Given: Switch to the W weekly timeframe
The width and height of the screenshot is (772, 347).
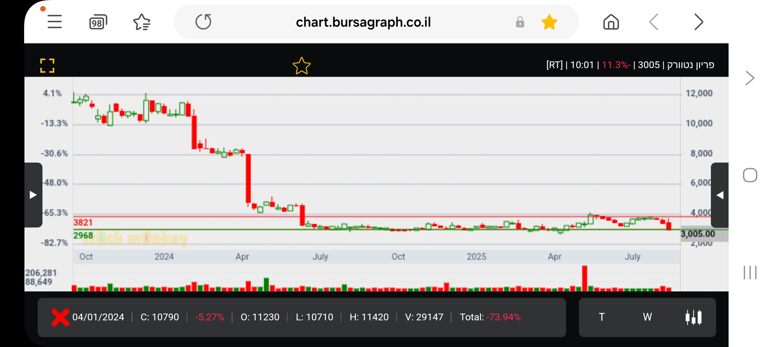Looking at the screenshot, I should 647,317.
